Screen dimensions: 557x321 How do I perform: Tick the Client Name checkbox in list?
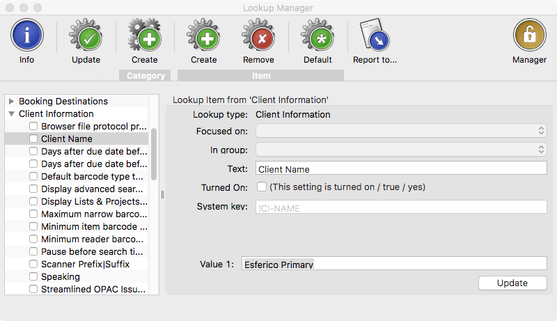(x=33, y=139)
